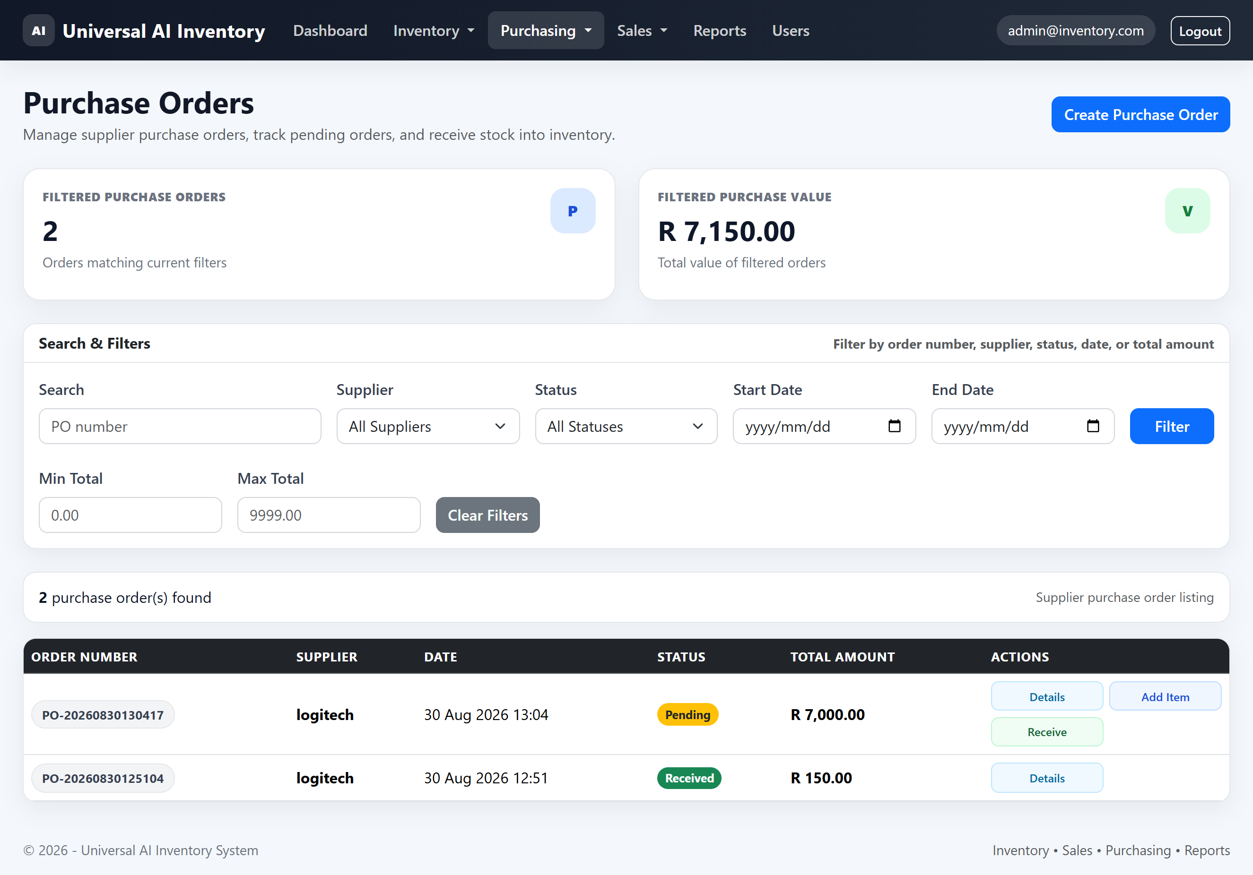This screenshot has width=1253, height=875.
Task: Go to the Dashboard nav item
Action: (x=330, y=31)
